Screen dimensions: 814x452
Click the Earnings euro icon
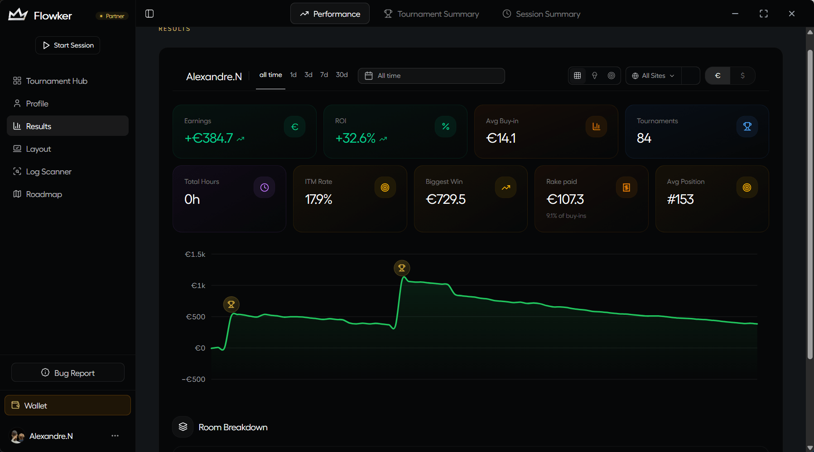coord(295,127)
